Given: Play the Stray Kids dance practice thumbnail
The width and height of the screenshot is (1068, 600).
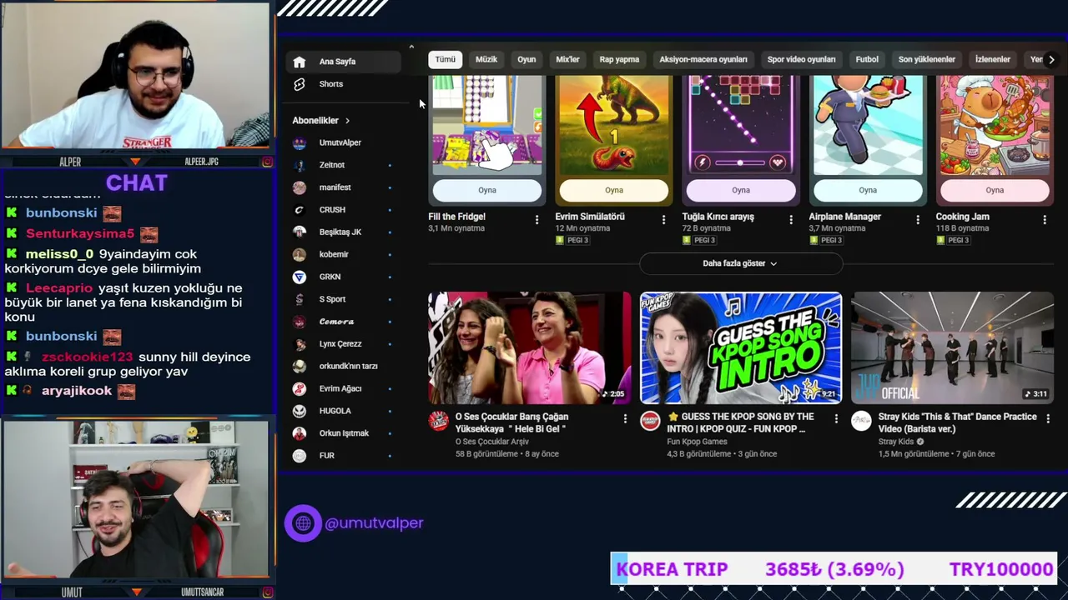Looking at the screenshot, I should point(952,347).
